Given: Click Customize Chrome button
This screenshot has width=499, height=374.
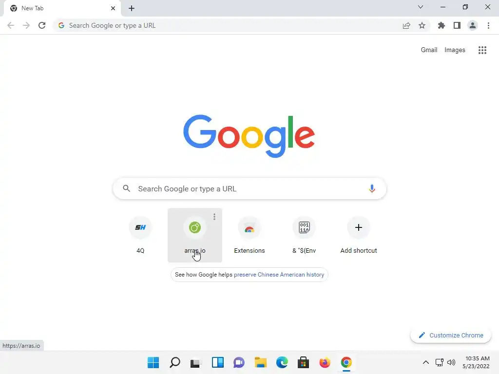Looking at the screenshot, I should [451, 335].
